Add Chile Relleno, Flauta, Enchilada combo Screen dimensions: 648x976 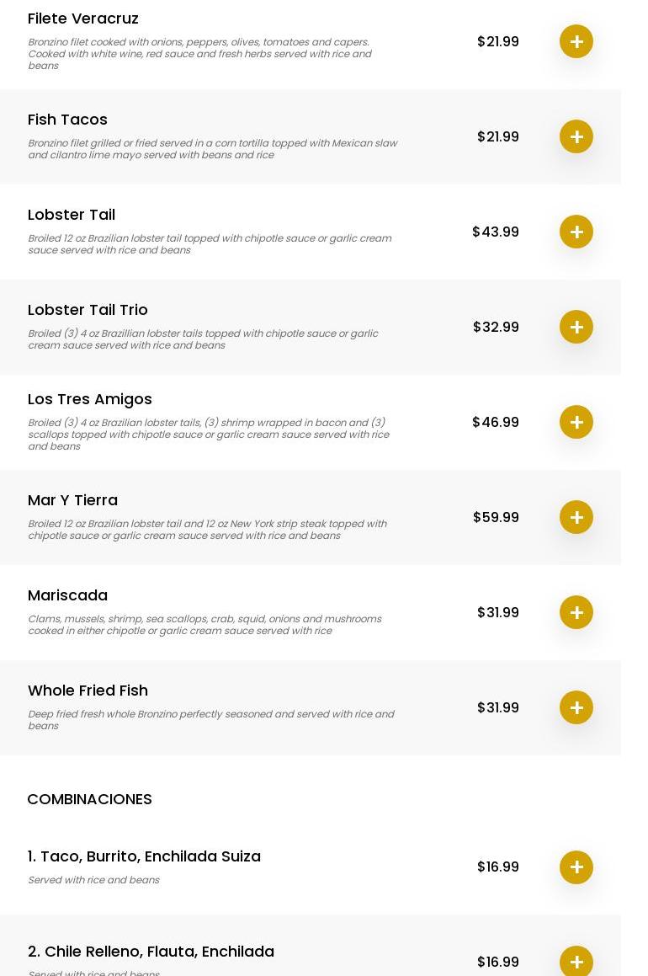[576, 962]
